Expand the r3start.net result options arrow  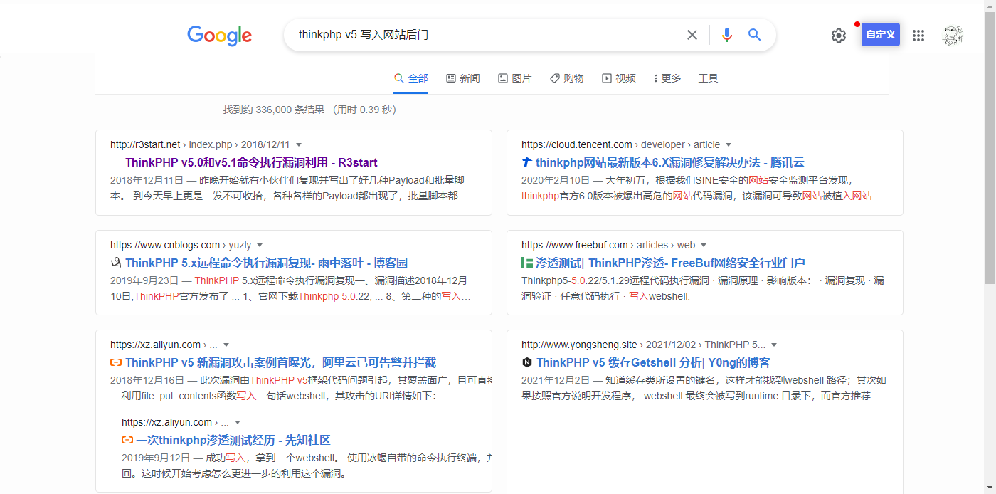pyautogui.click(x=299, y=144)
